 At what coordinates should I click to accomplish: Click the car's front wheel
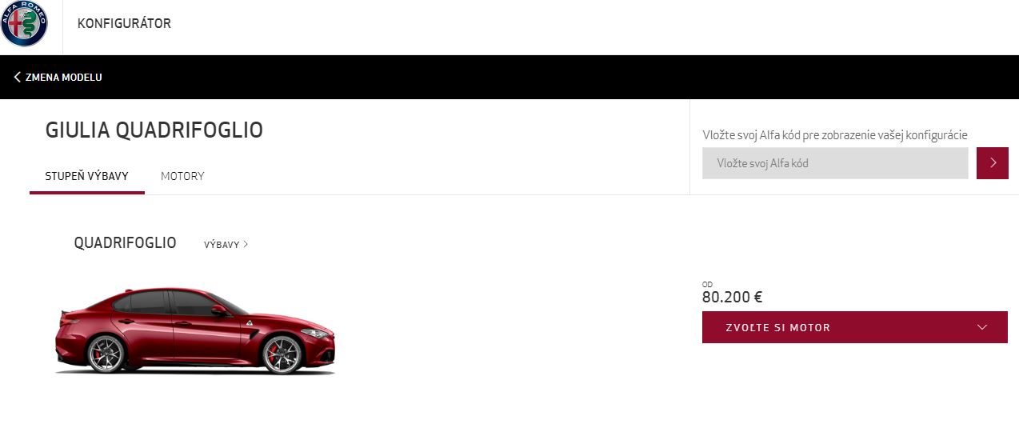click(x=282, y=354)
